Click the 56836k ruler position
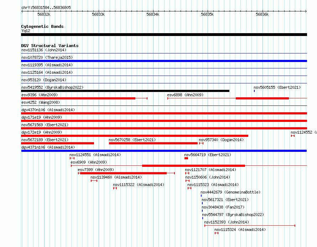This screenshot has height=247, width=317. click(x=262, y=14)
